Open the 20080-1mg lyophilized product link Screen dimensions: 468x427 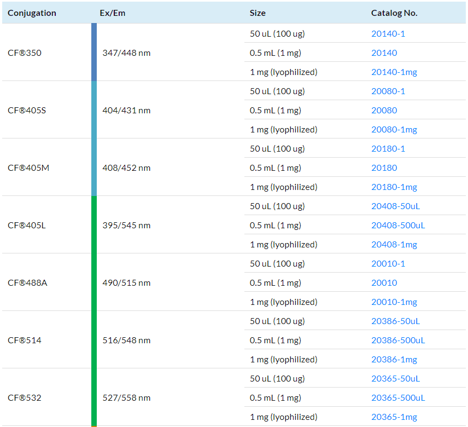(394, 130)
